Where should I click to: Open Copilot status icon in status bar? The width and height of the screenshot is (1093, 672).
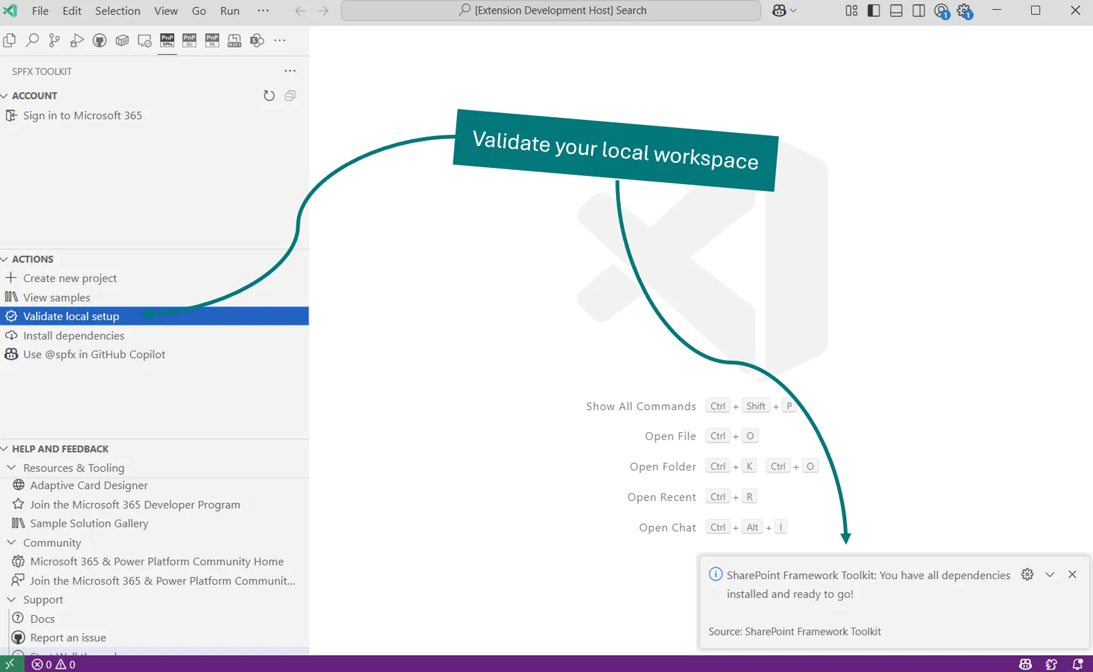(x=1026, y=664)
